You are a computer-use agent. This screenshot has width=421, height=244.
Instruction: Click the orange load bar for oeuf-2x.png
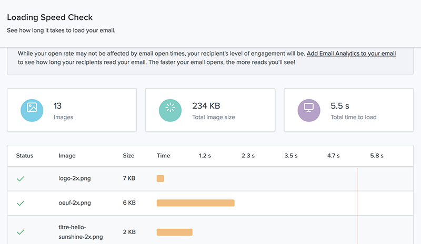click(x=195, y=203)
